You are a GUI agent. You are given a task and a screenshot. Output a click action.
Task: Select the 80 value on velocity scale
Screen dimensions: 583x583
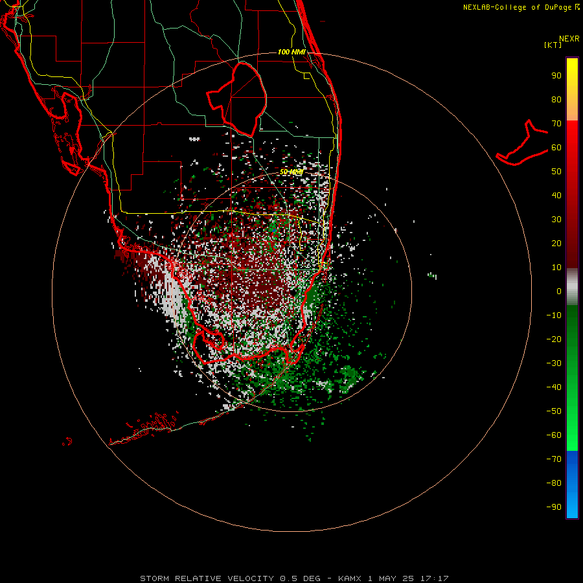click(556, 99)
